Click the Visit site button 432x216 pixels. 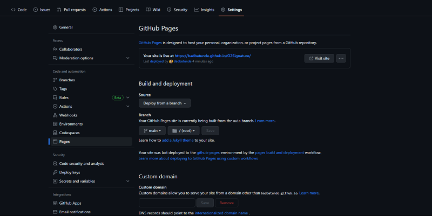click(319, 58)
